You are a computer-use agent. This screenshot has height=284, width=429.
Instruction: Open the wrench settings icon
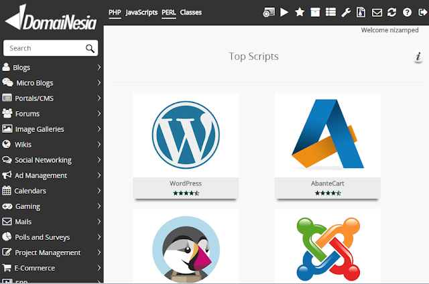coord(346,12)
